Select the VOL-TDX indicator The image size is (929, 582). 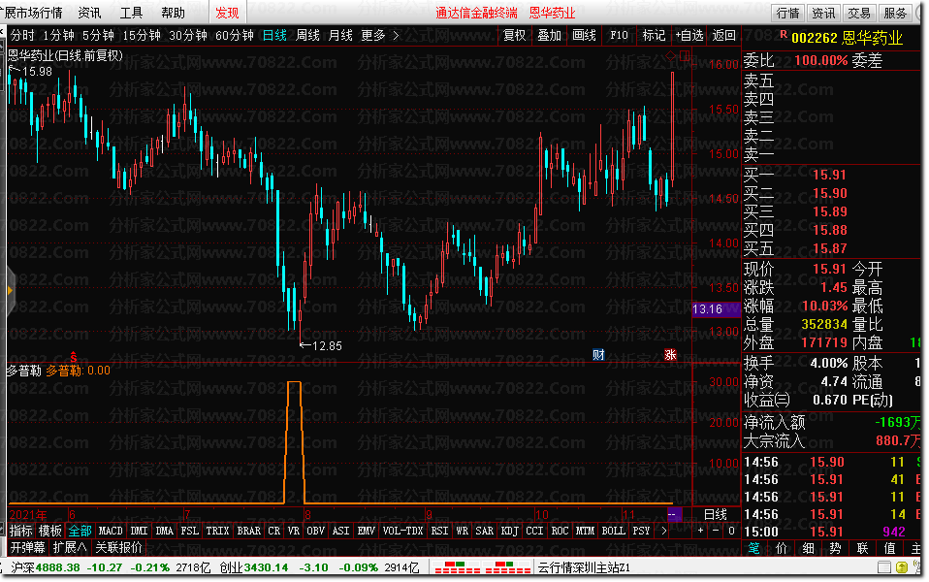click(402, 531)
